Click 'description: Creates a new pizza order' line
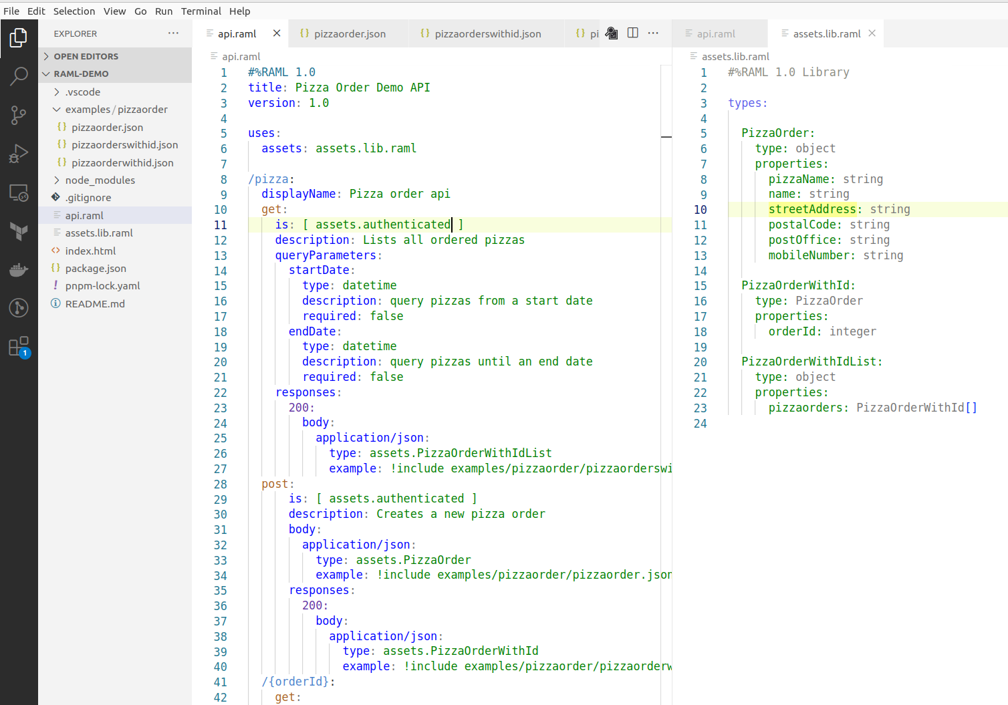 tap(417, 514)
